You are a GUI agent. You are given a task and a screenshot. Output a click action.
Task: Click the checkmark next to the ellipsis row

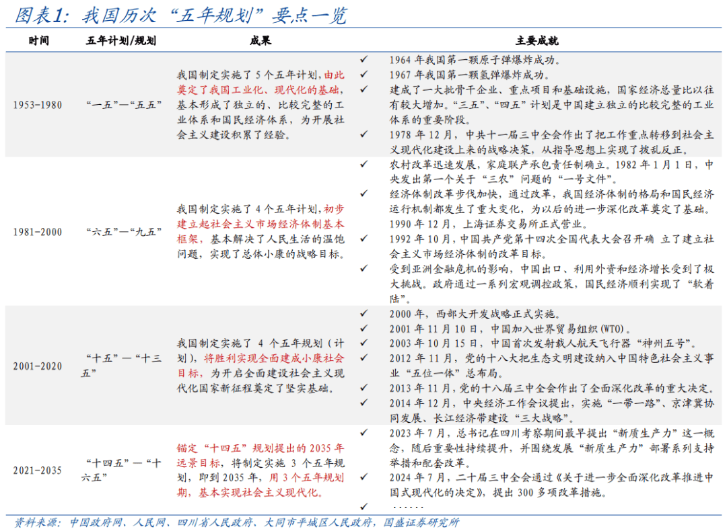coord(363,507)
